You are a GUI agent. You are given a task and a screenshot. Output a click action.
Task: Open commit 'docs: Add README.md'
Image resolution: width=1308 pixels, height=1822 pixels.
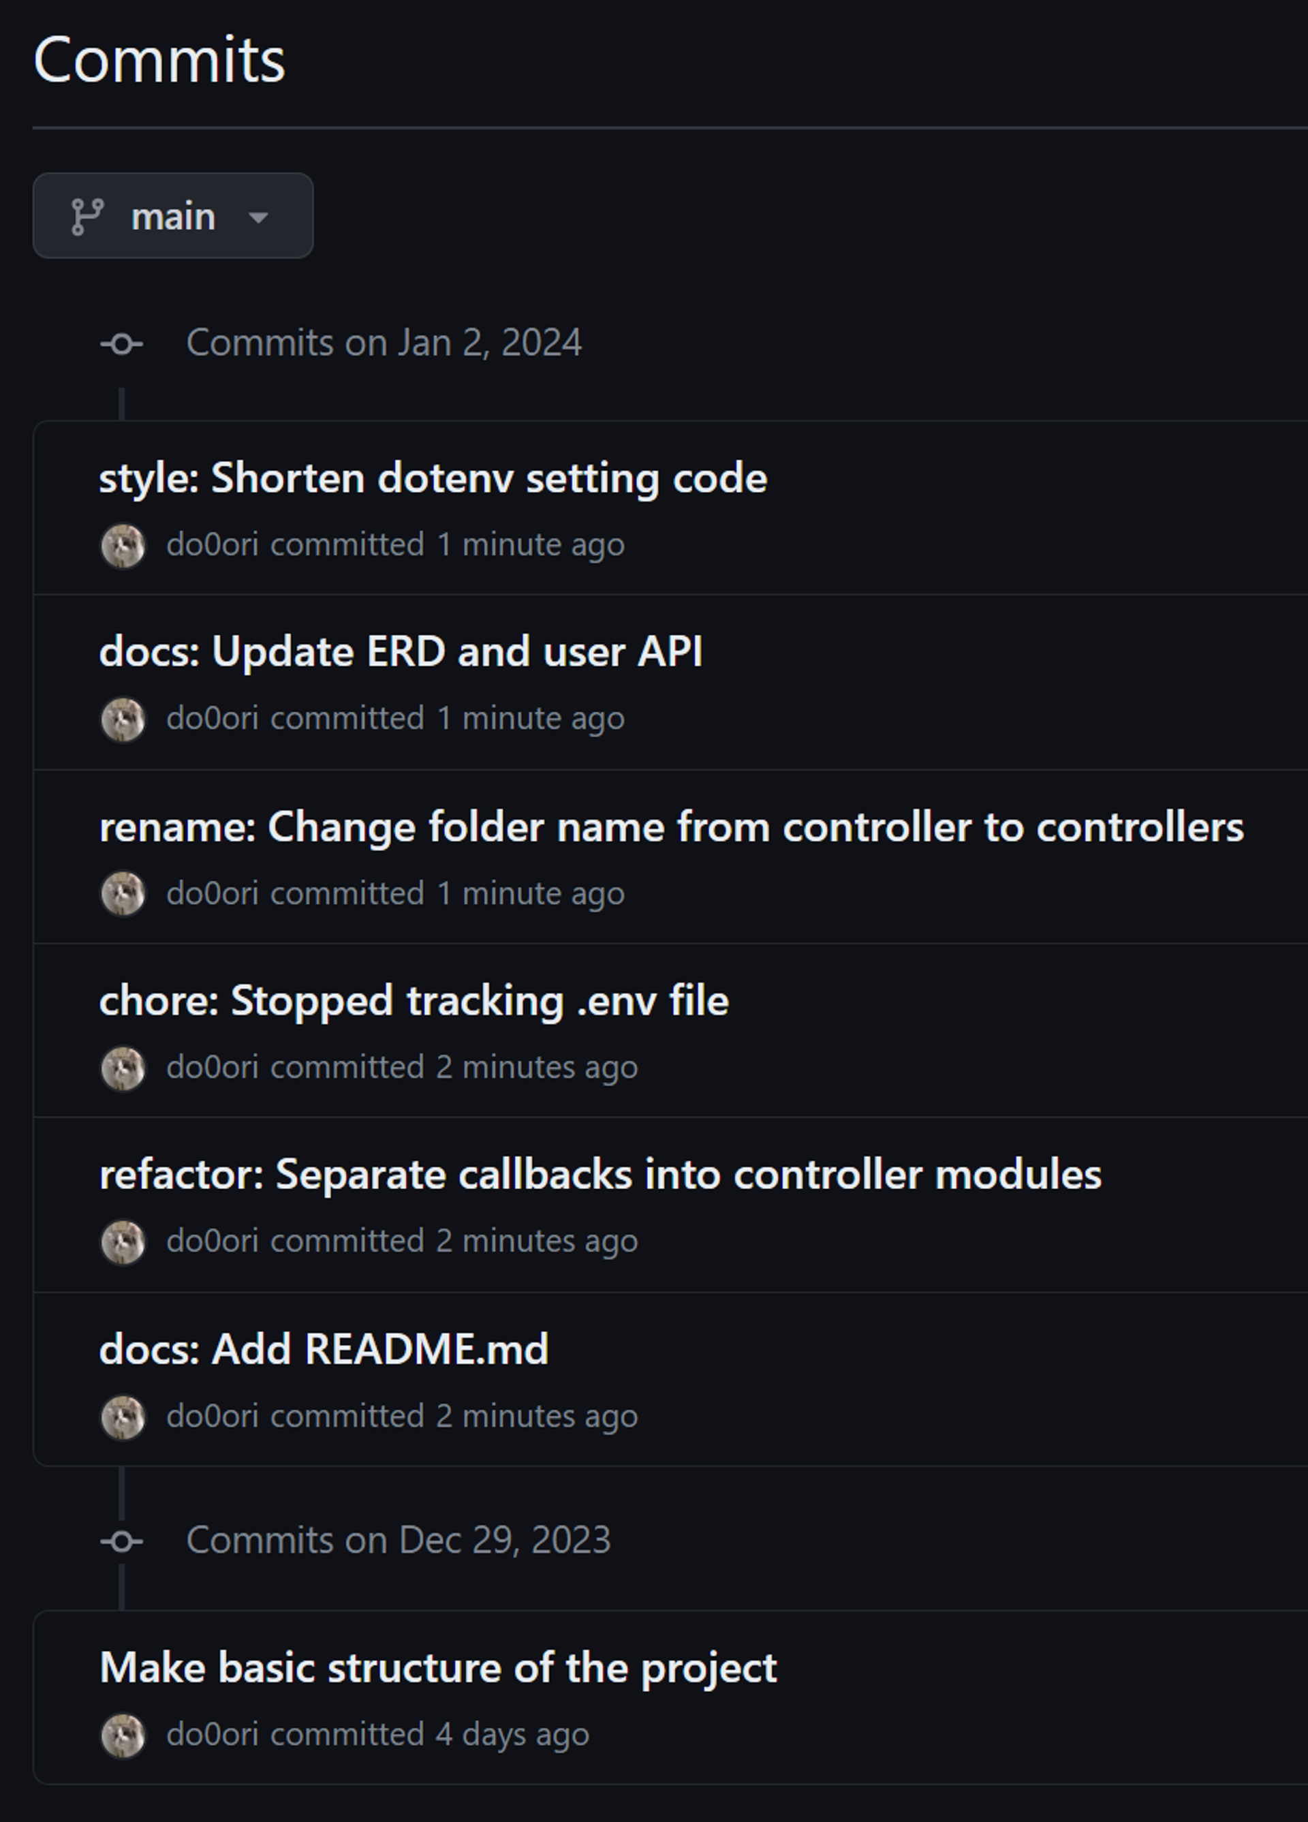pyautogui.click(x=324, y=1349)
